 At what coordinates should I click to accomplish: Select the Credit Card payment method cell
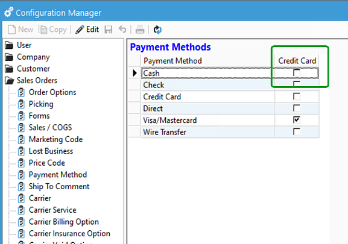pos(207,96)
